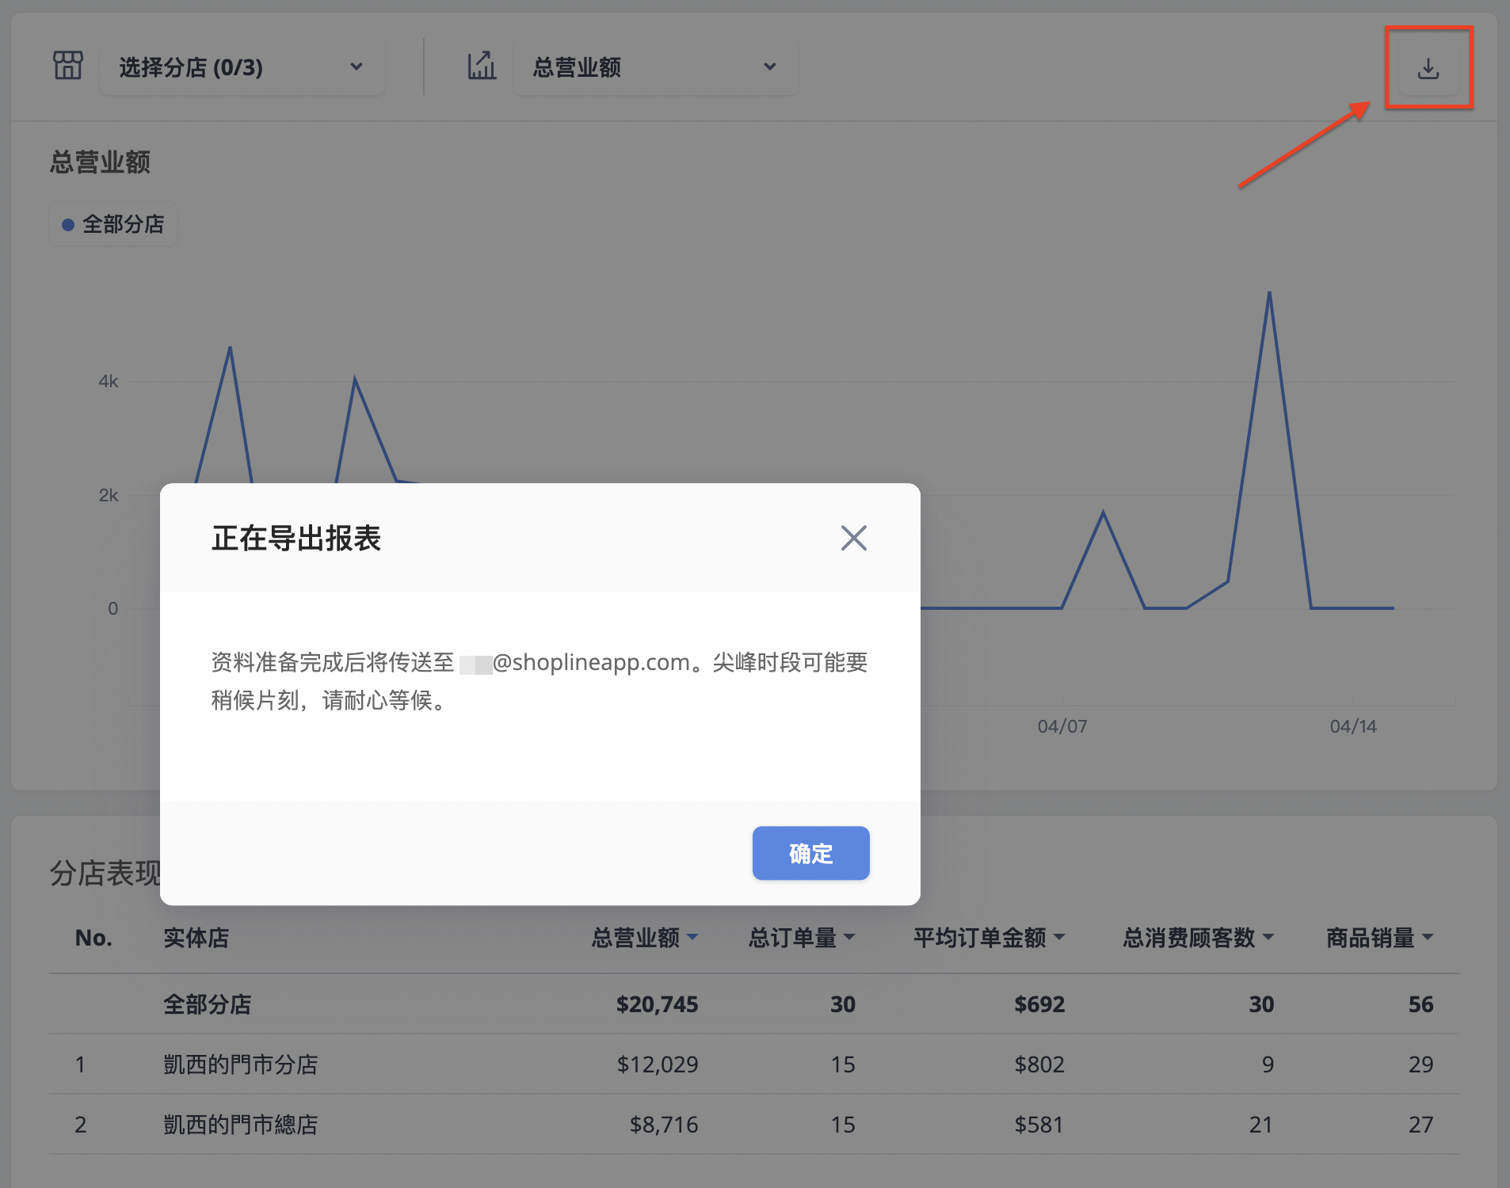The width and height of the screenshot is (1510, 1188).
Task: Click the $20,745 total revenue value
Action: click(x=657, y=1004)
